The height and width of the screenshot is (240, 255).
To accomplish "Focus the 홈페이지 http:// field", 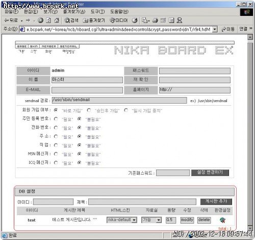I will point(195,90).
